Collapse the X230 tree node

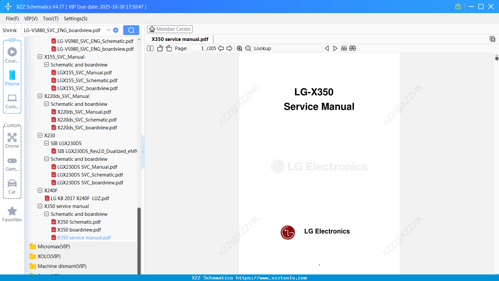pyautogui.click(x=39, y=135)
